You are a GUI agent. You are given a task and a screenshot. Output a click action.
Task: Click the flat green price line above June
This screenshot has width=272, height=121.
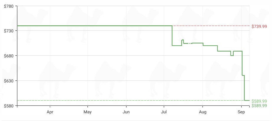click(126, 26)
